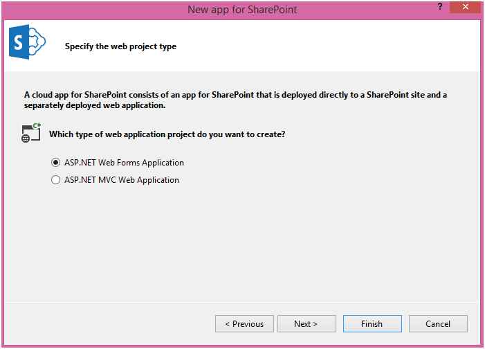The width and height of the screenshot is (485, 349).
Task: Choose the ASP.NET MVC Web Application radio button
Action: pyautogui.click(x=56, y=180)
